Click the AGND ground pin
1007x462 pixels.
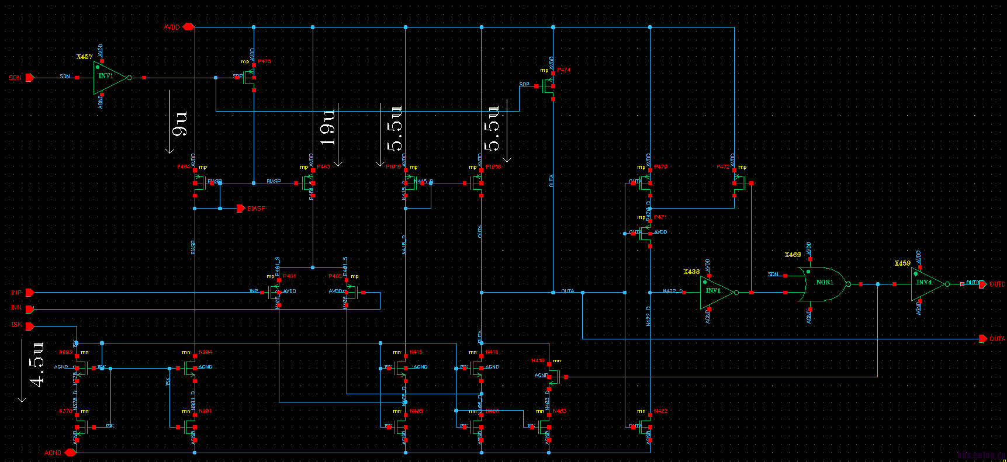pyautogui.click(x=70, y=452)
